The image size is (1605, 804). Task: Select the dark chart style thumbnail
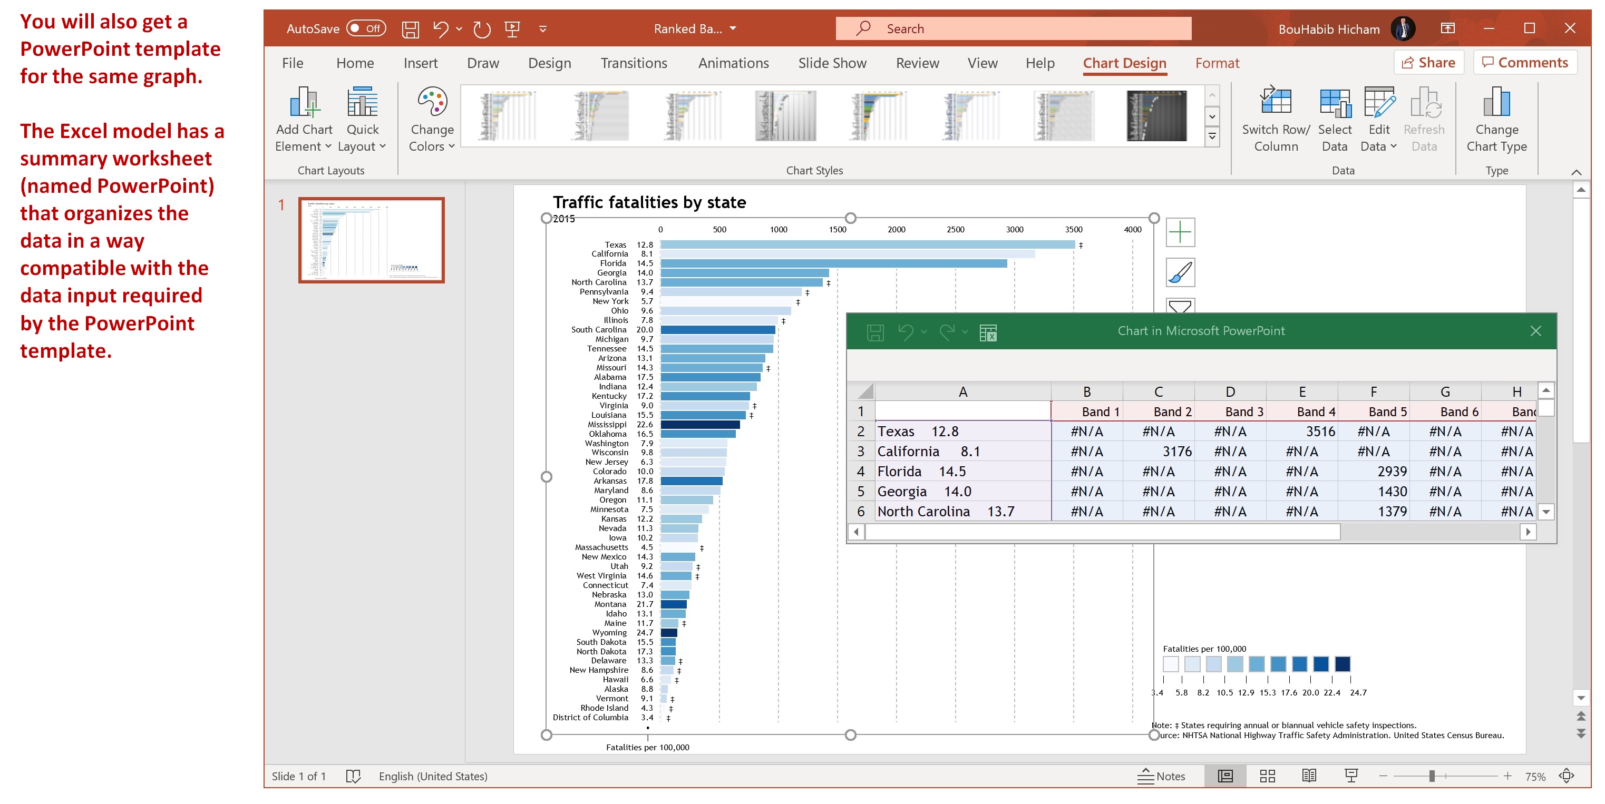[1156, 116]
